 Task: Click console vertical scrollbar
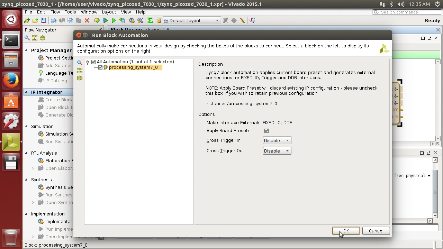click(x=435, y=188)
